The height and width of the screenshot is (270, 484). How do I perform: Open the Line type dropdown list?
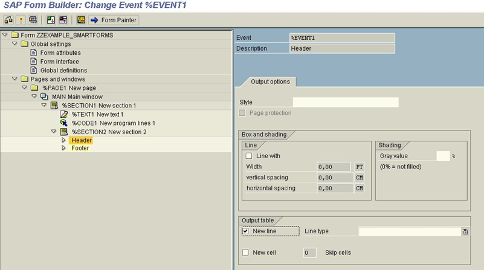pos(465,231)
